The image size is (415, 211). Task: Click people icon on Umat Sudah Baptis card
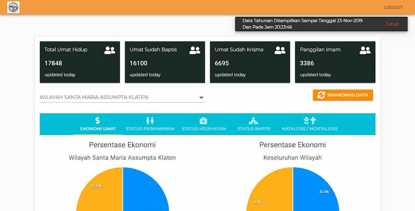pos(195,50)
